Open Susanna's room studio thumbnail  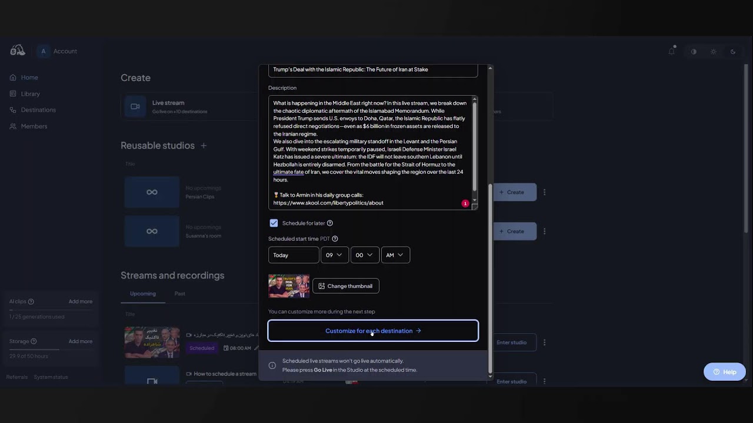(x=152, y=231)
